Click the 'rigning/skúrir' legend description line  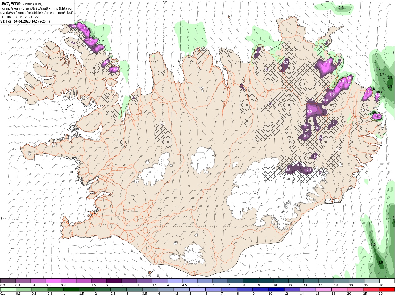36,8
